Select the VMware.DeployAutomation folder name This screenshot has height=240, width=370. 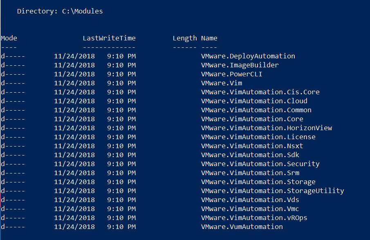pyautogui.click(x=248, y=56)
